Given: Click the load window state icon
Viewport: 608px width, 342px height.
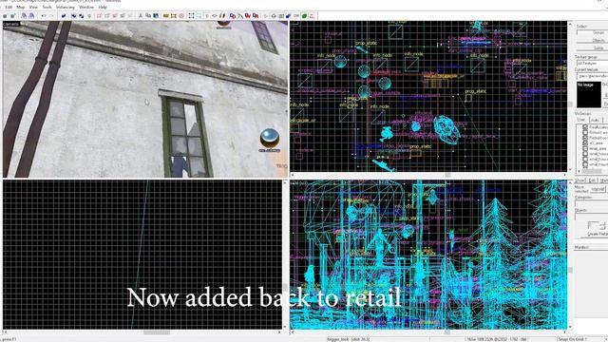Looking at the screenshot, I should (x=24, y=16).
